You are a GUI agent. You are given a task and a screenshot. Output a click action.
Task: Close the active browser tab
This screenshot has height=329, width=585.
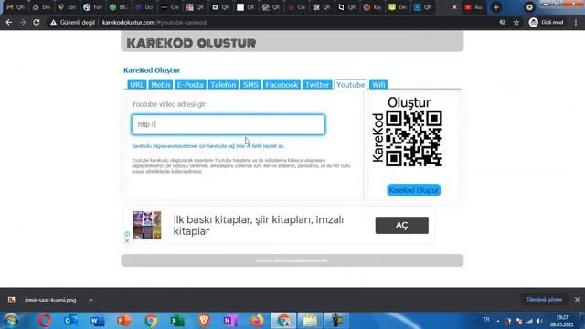click(x=454, y=7)
